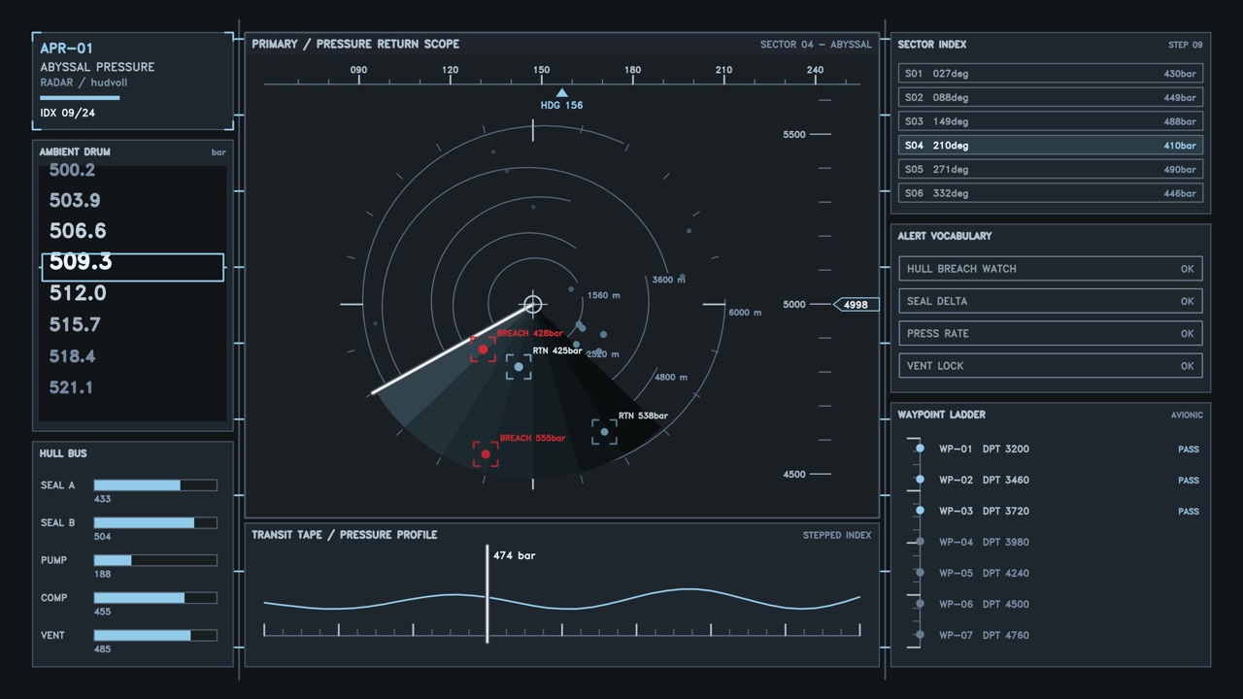Click the 1560 m range ring label
This screenshot has width=1243, height=699.
click(604, 295)
